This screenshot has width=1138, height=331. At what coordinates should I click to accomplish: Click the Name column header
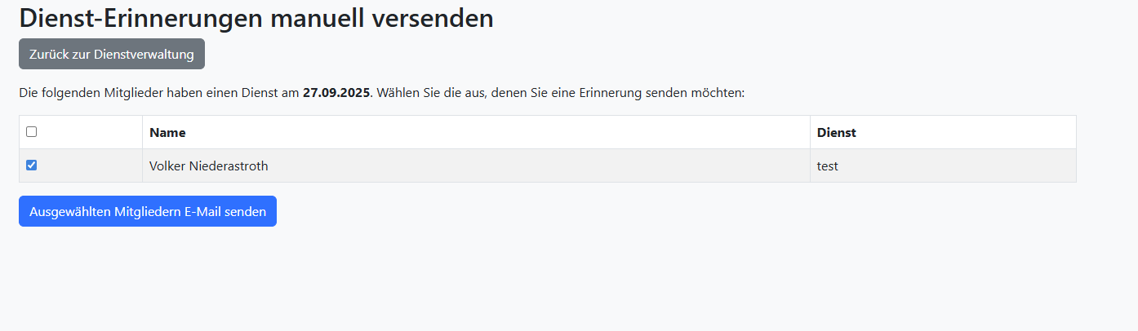click(167, 132)
